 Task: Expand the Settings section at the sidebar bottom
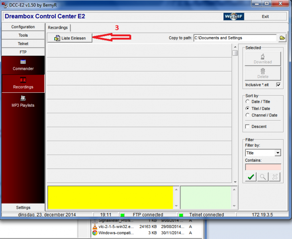23,208
